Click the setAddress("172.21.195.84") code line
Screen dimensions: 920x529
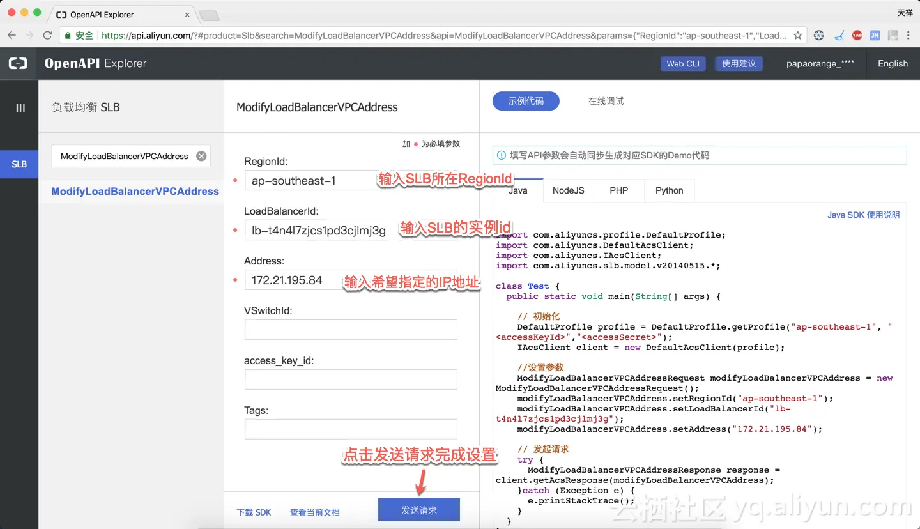click(x=670, y=429)
